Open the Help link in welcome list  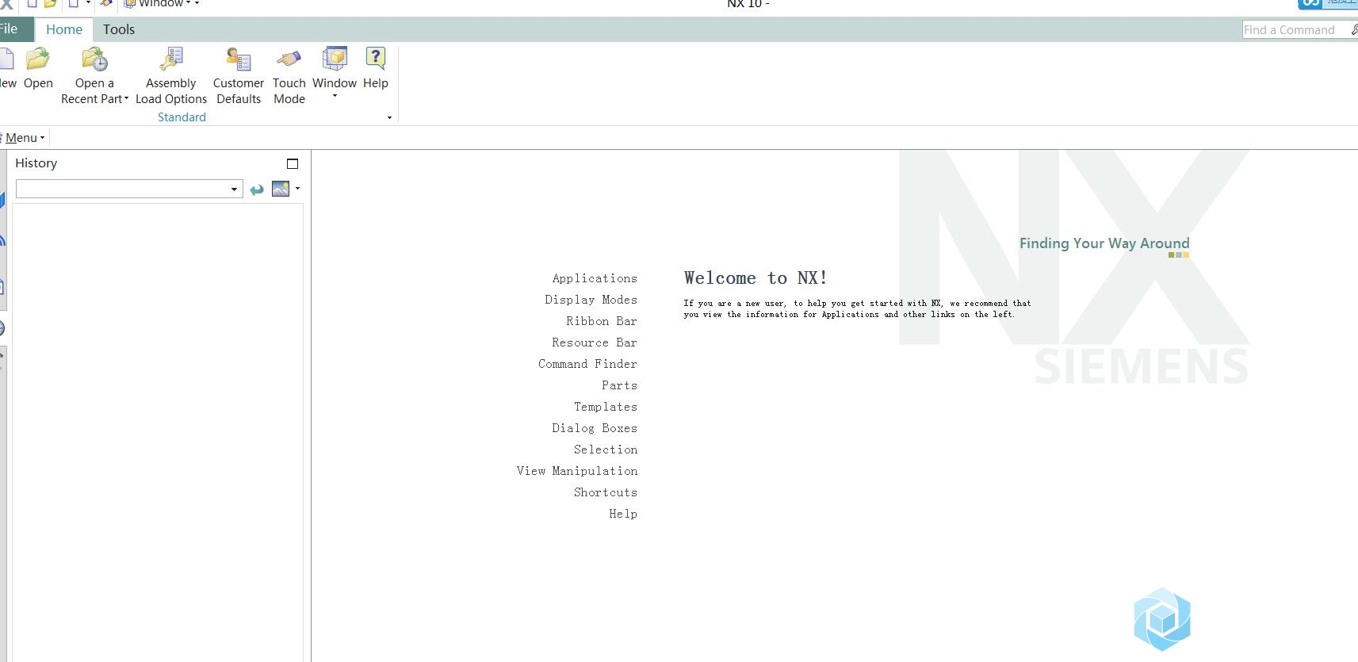coord(623,514)
